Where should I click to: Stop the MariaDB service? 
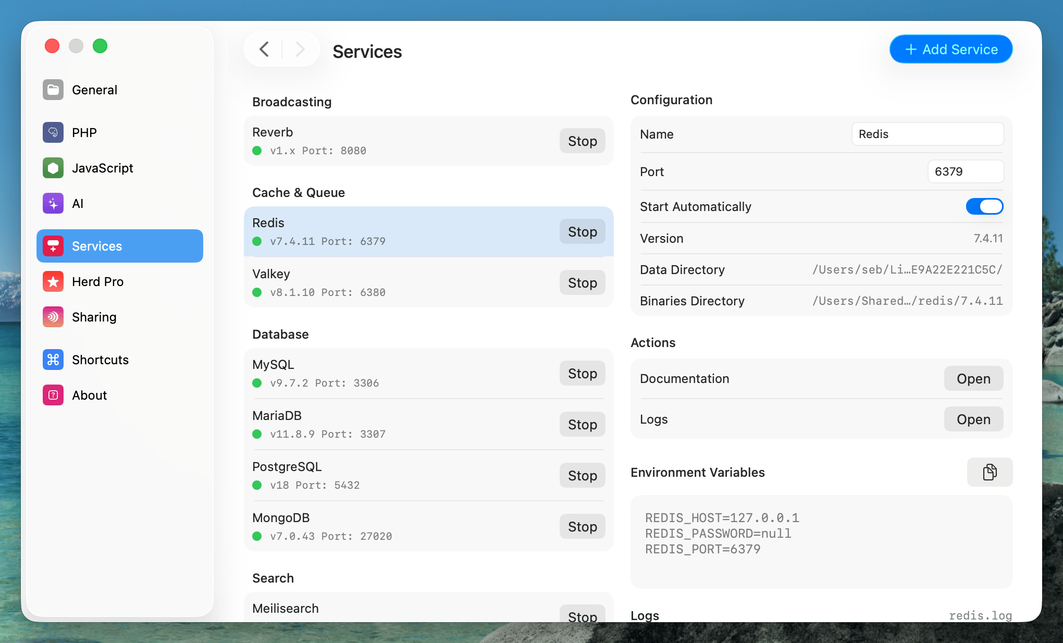(583, 424)
